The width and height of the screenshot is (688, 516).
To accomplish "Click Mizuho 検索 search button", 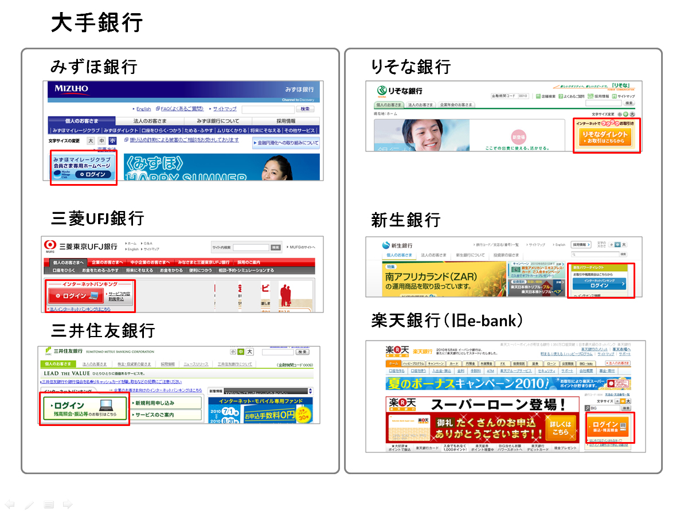I will click(305, 109).
